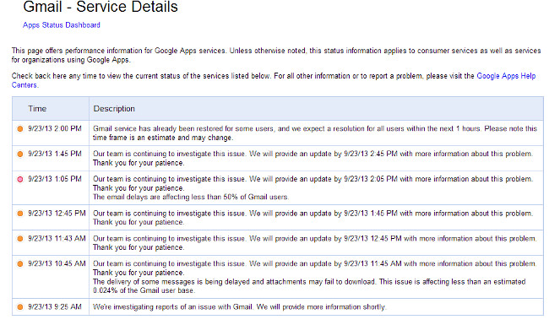
Task: Open the Apps Status Dashboard link
Action: tap(62, 25)
